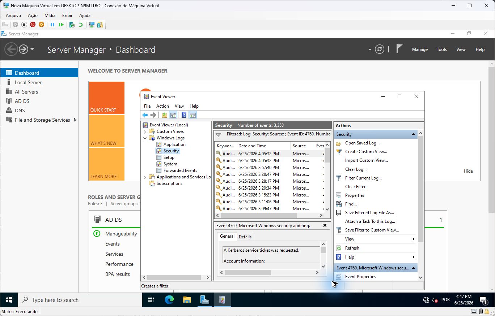Click the Type here to search box
The width and height of the screenshot is (495, 316).
click(80, 300)
